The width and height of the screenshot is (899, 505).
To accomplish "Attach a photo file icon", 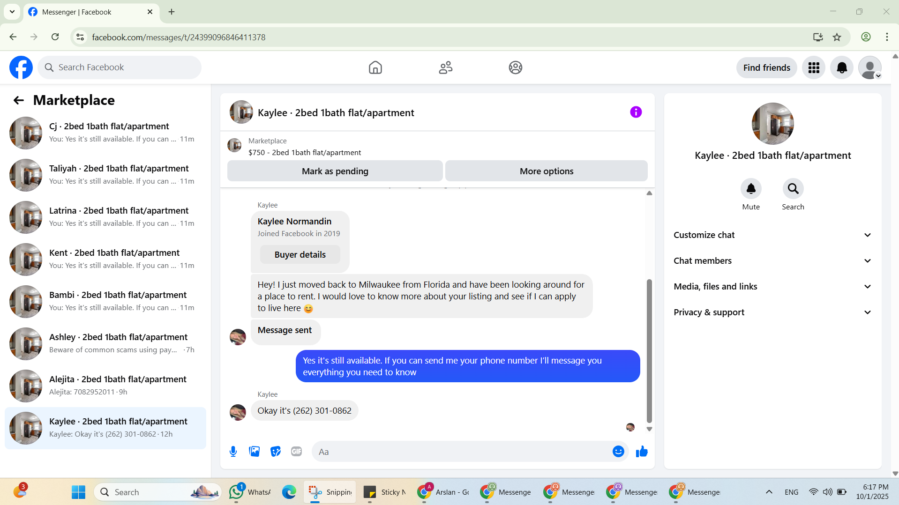I will [255, 452].
